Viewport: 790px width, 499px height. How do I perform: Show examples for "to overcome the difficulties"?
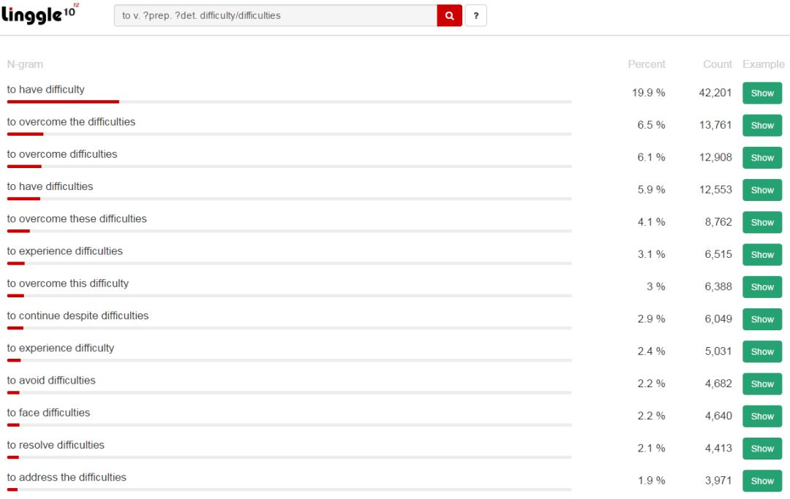coord(761,126)
